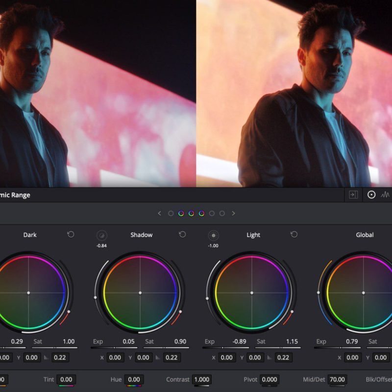The width and height of the screenshot is (392, 392).
Task: Open the scopes waveform icon
Action: click(385, 195)
